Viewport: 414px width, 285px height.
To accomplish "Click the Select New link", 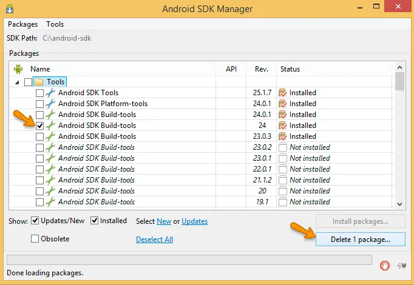I will pyautogui.click(x=164, y=221).
